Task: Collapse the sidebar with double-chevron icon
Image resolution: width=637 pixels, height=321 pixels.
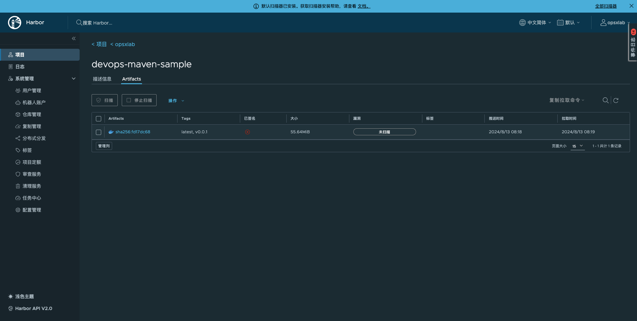Action: (74, 38)
